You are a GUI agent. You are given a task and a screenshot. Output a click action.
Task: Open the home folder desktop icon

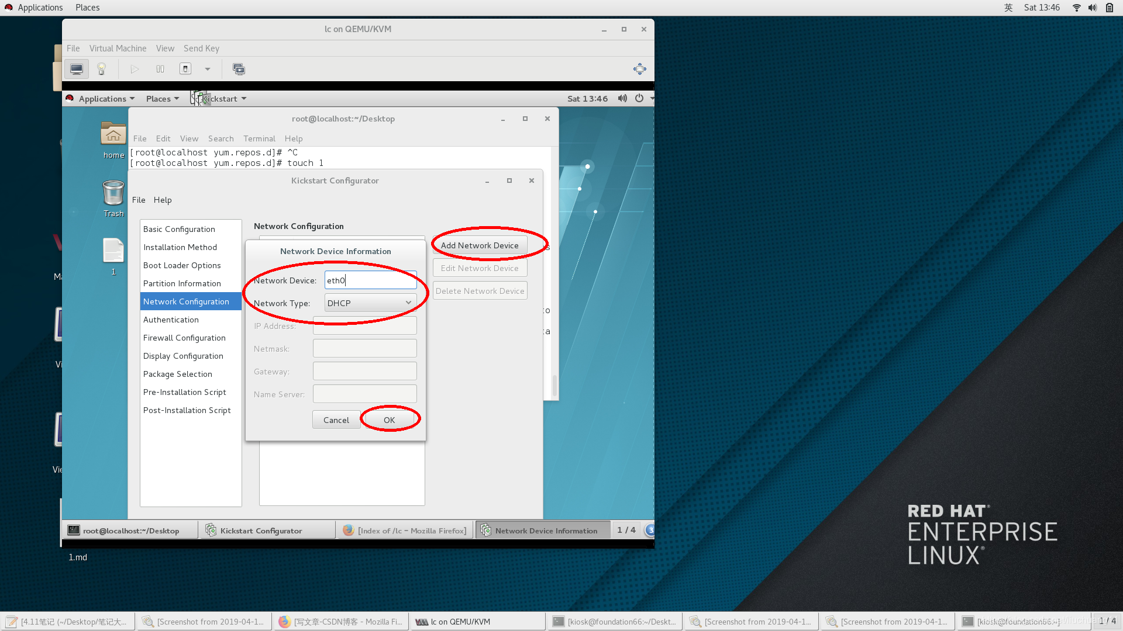tap(113, 134)
